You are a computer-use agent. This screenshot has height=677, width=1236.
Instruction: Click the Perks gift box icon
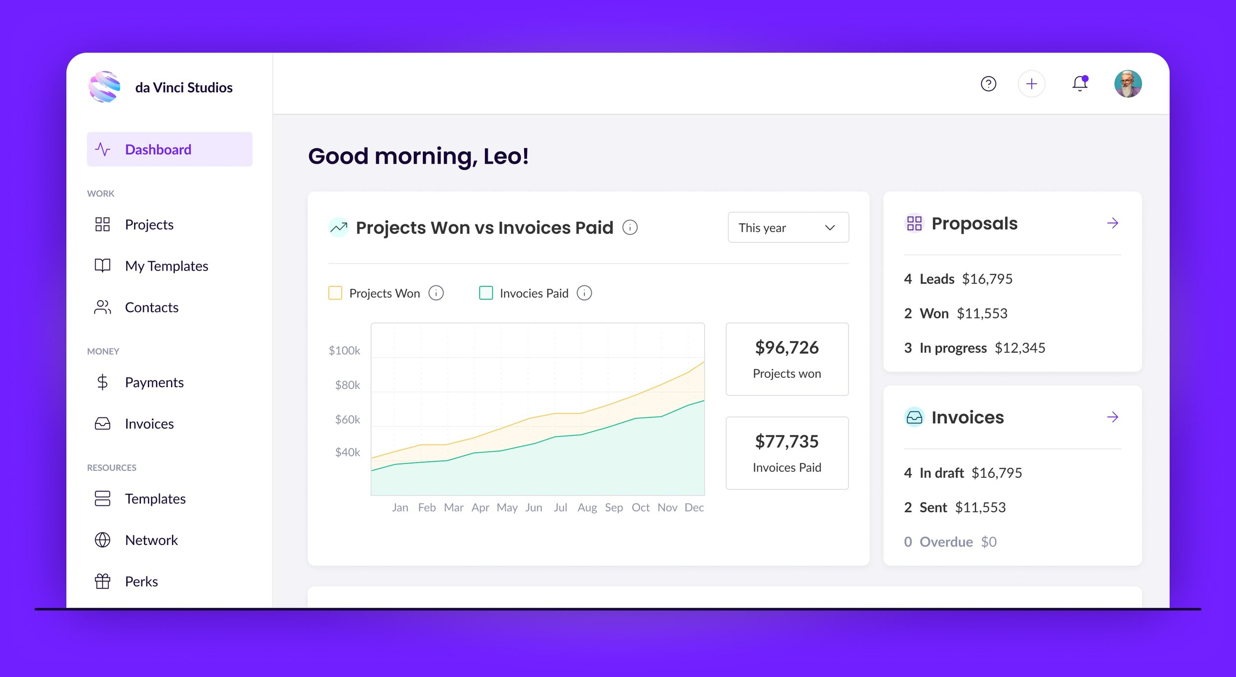pos(102,581)
